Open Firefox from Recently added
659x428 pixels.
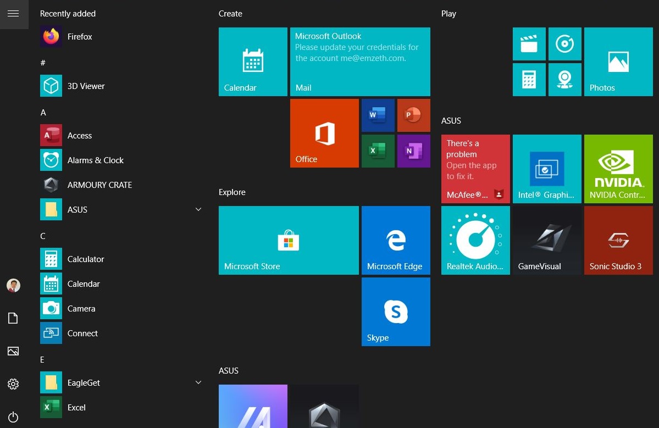coord(80,37)
